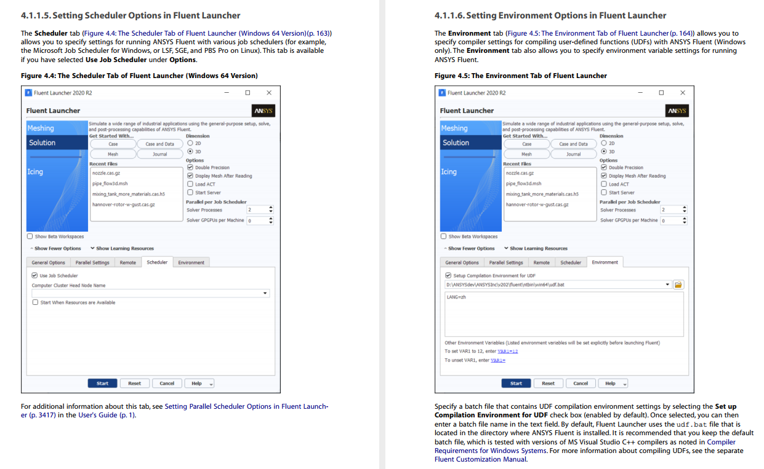
Task: Click Fluent Launcher title bar icon in Environment figure
Action: [442, 93]
